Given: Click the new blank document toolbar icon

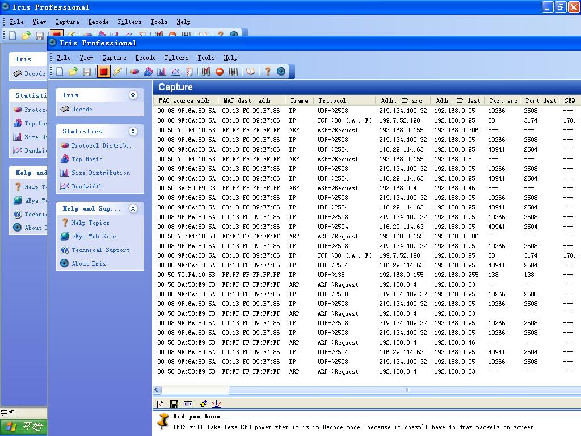Looking at the screenshot, I should tap(60, 72).
